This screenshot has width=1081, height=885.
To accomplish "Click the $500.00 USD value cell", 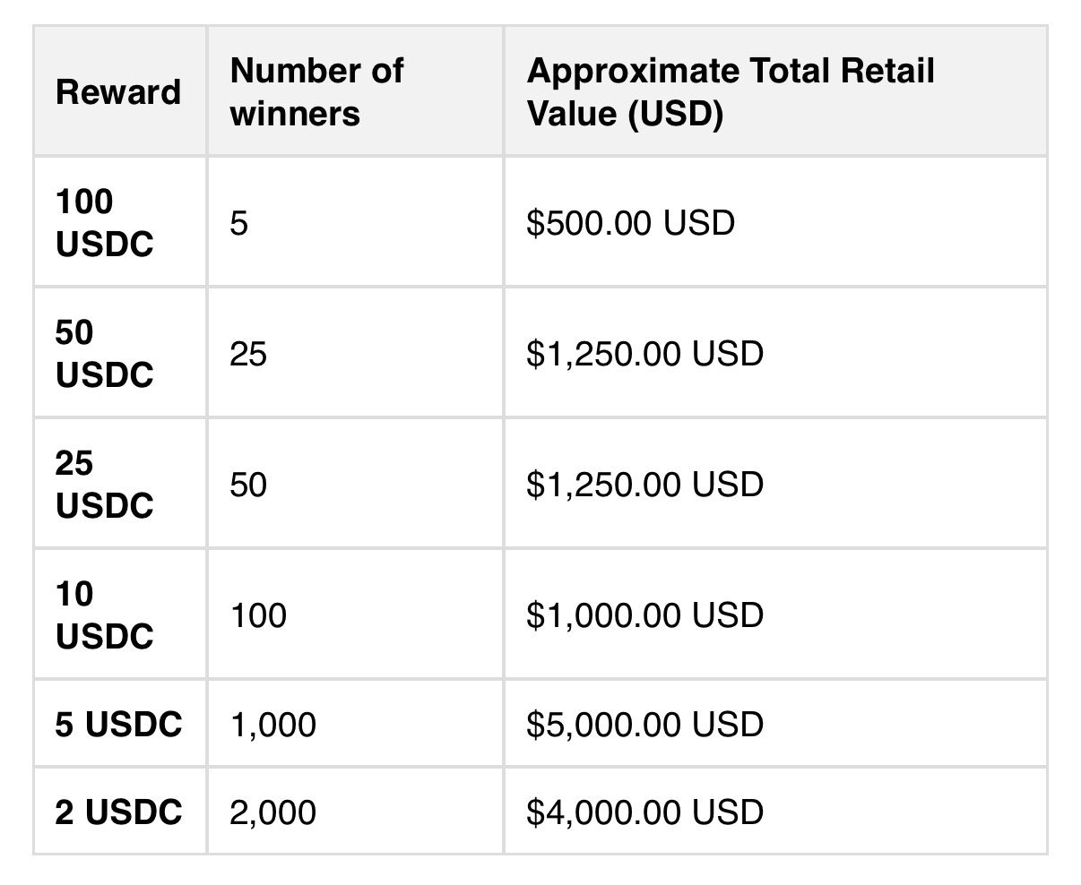I will [630, 223].
